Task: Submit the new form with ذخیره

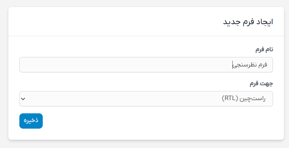Action: click(x=31, y=121)
